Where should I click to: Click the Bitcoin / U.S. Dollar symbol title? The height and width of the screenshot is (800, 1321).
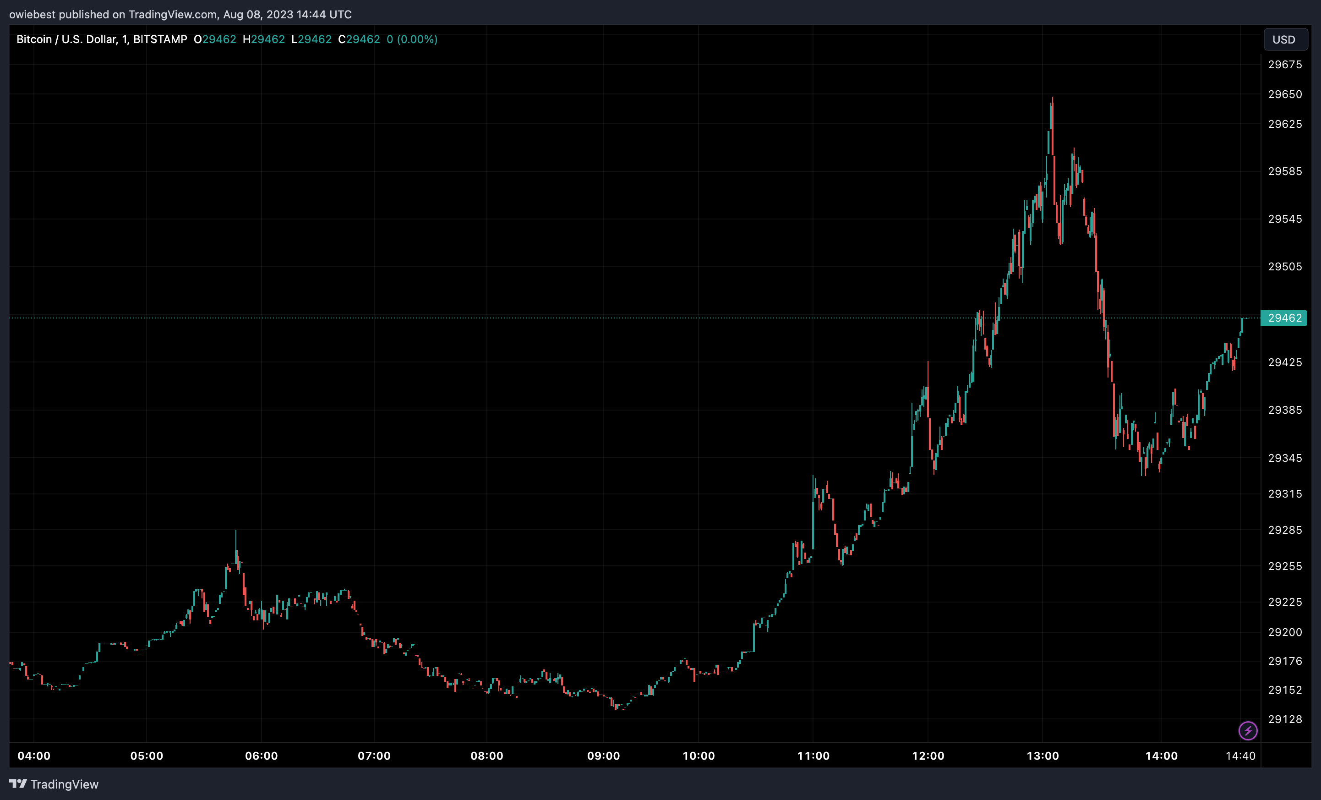[102, 39]
